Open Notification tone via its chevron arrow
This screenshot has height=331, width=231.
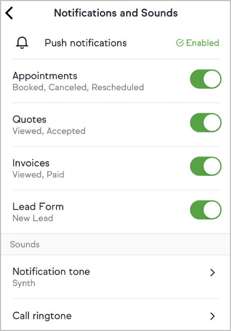212,272
